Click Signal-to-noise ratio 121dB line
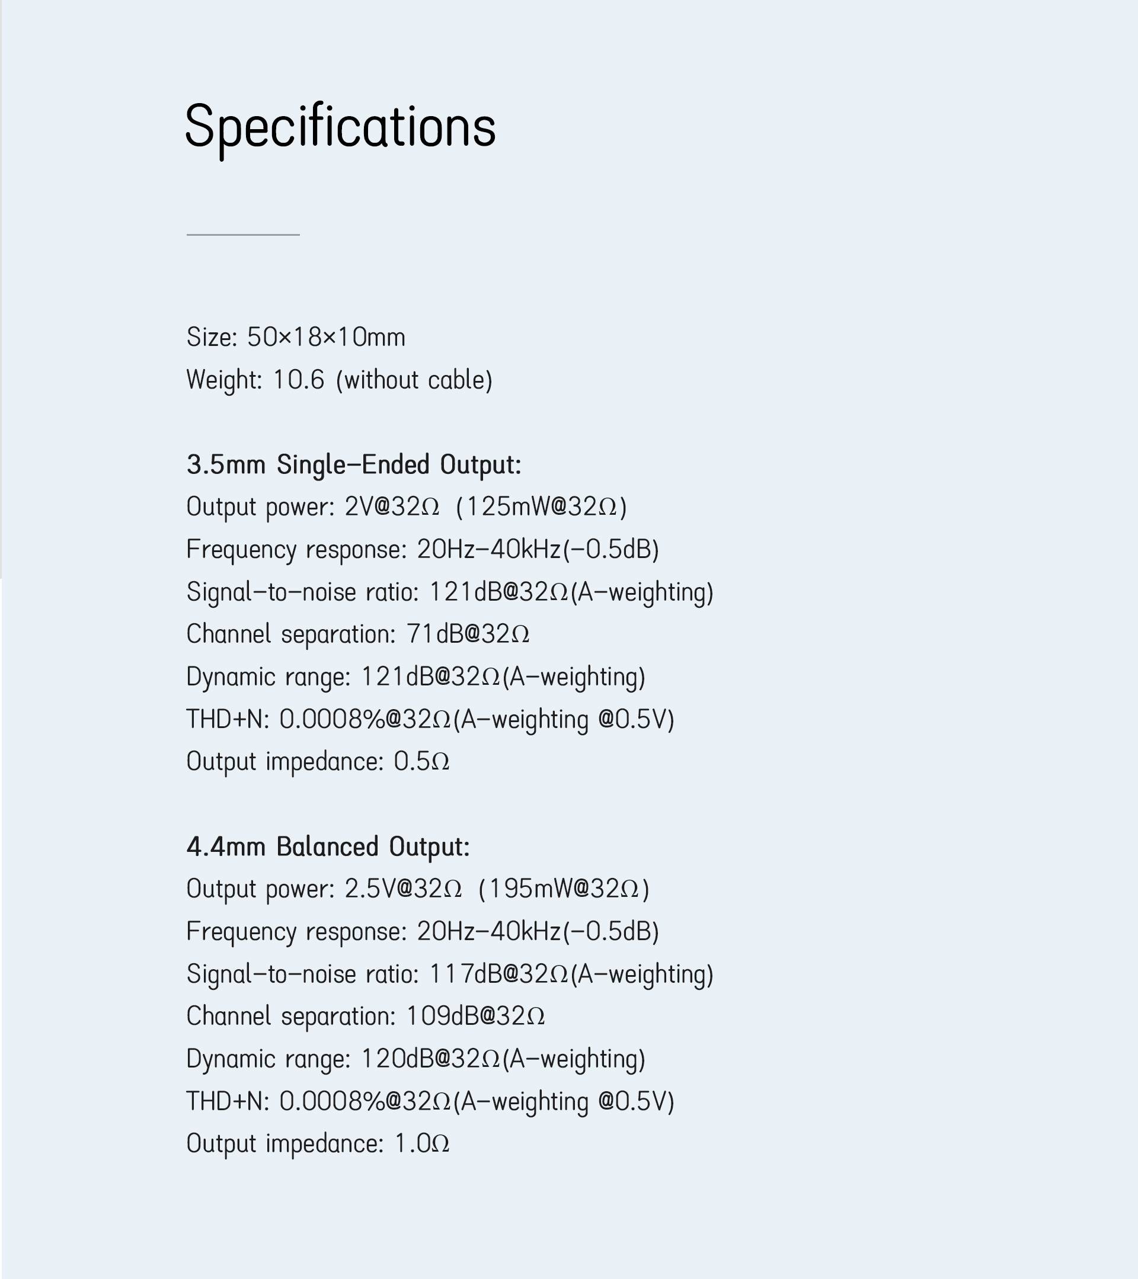1138x1279 pixels. [450, 592]
